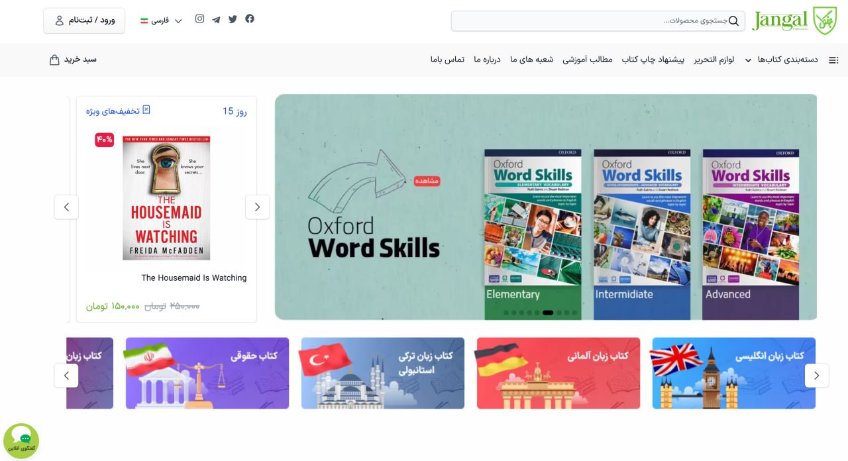Viewport: 848px width, 461px height.
Task: Open the shopping cart bag icon
Action: point(54,60)
